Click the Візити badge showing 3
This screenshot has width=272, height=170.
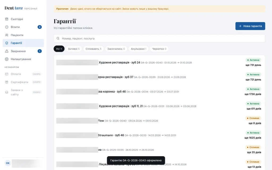(40, 27)
